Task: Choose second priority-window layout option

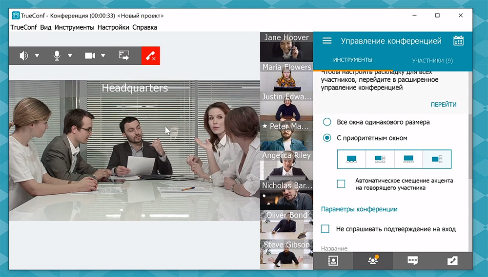Action: tap(380, 159)
